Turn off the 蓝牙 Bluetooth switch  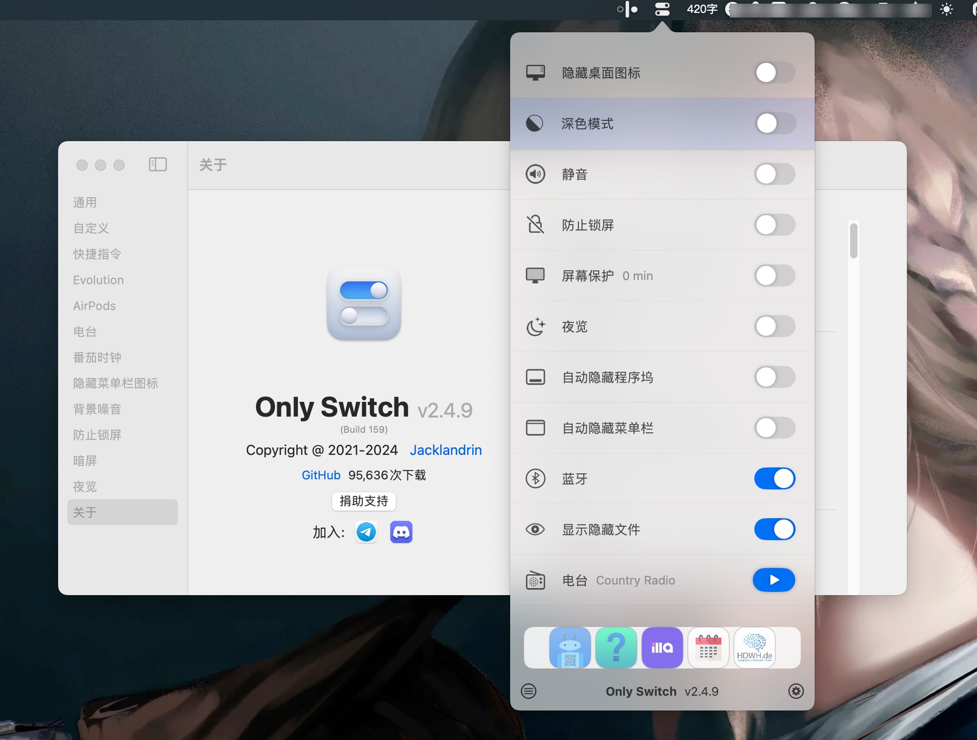[x=775, y=478]
